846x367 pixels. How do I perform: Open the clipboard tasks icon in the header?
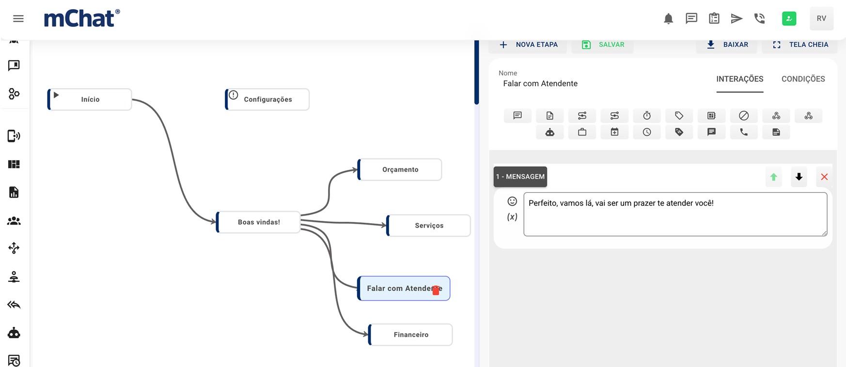714,18
